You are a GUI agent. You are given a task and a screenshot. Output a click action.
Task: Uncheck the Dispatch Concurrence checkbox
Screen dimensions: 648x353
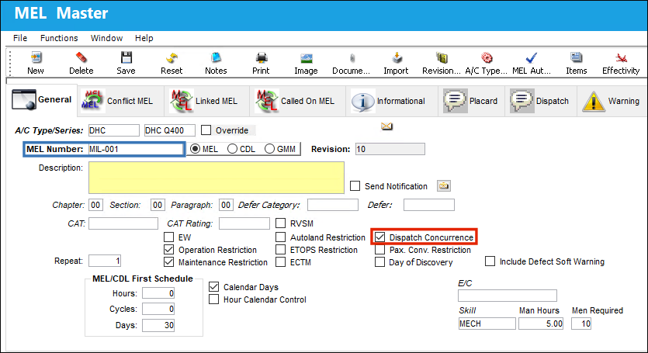tap(379, 237)
